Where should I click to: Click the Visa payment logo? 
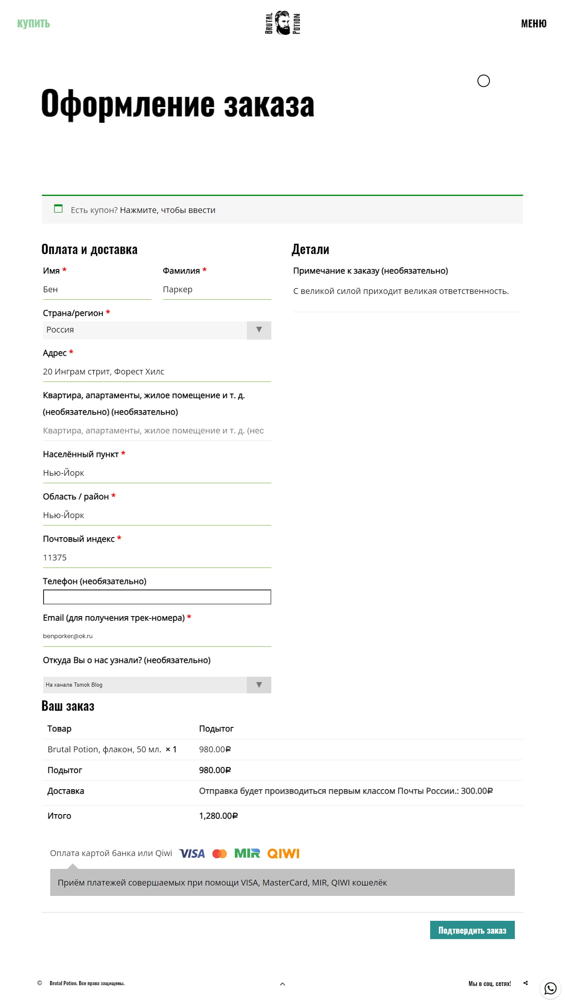point(192,854)
